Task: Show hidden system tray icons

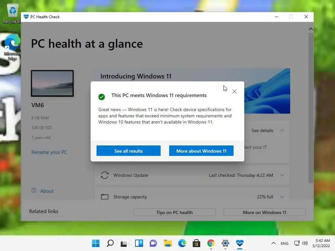Action: pos(273,243)
